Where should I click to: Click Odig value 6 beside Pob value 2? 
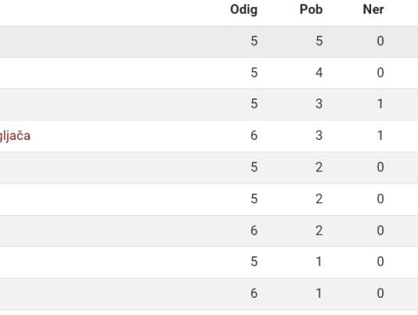point(254,231)
